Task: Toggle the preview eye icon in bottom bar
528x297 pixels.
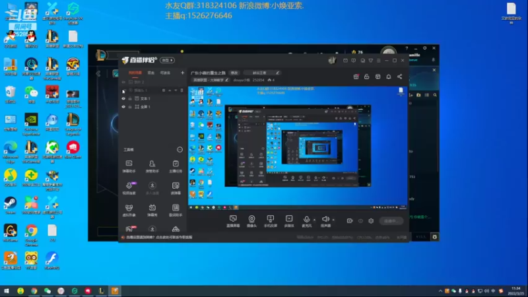Action: point(360,221)
